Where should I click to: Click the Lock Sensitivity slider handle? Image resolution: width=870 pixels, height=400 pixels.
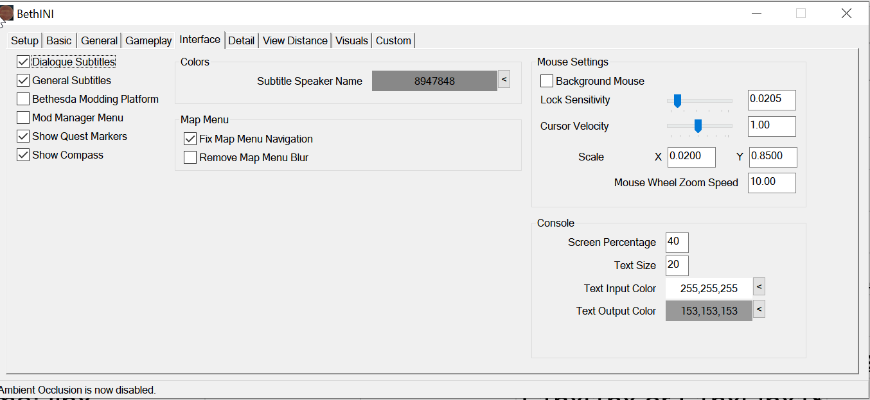pyautogui.click(x=677, y=101)
